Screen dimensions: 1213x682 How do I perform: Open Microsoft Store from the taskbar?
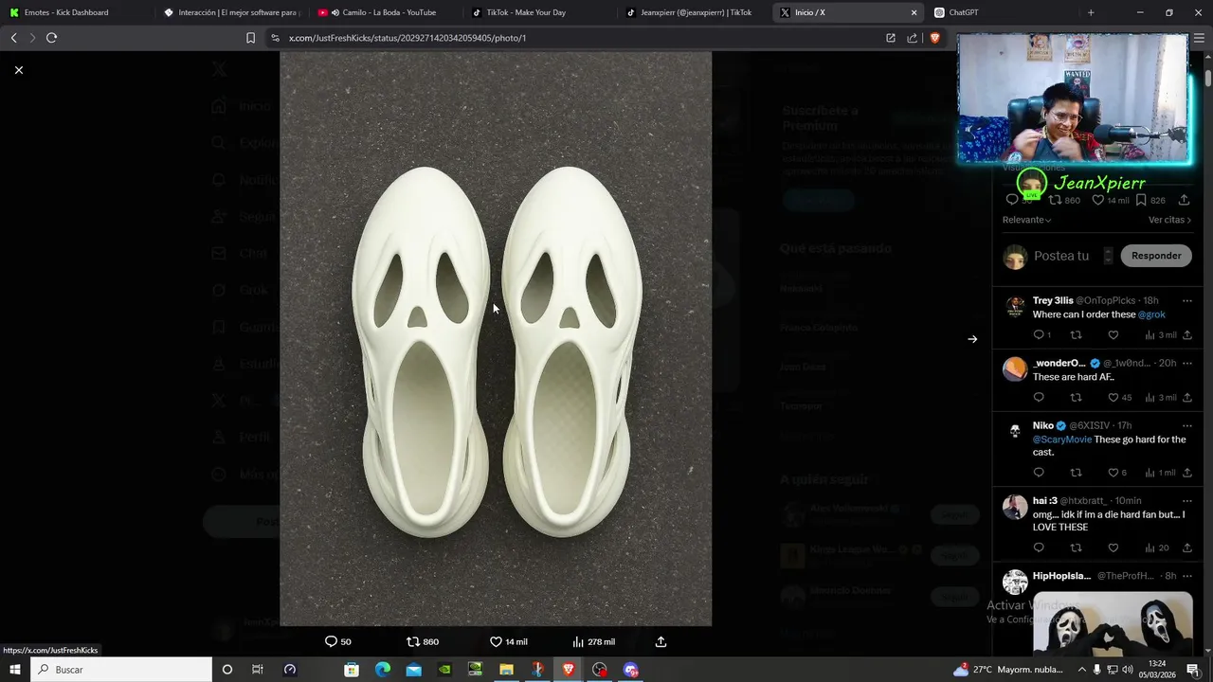352,670
